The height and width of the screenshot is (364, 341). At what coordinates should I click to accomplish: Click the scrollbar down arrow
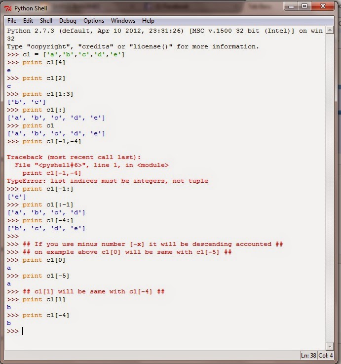point(330,346)
